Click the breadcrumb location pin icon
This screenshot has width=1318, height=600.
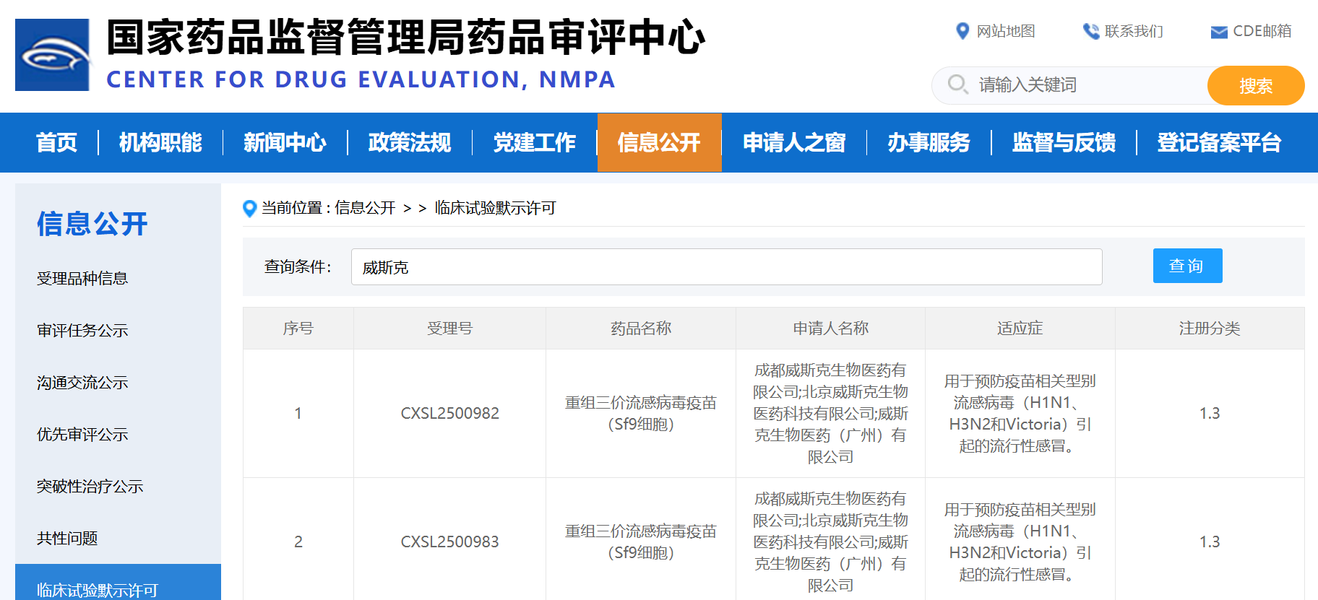(x=250, y=209)
